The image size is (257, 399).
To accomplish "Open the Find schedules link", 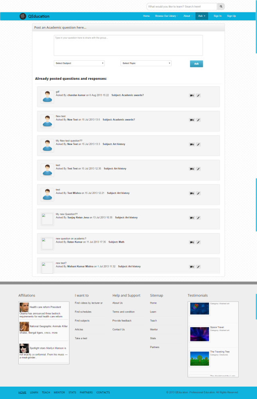I will 83,312.
